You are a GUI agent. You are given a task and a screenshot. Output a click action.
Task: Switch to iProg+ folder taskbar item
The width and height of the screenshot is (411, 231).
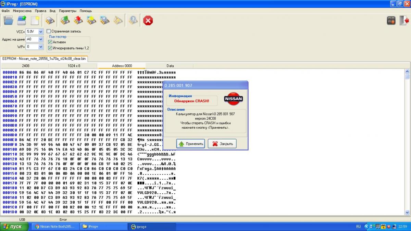[x=104, y=227]
